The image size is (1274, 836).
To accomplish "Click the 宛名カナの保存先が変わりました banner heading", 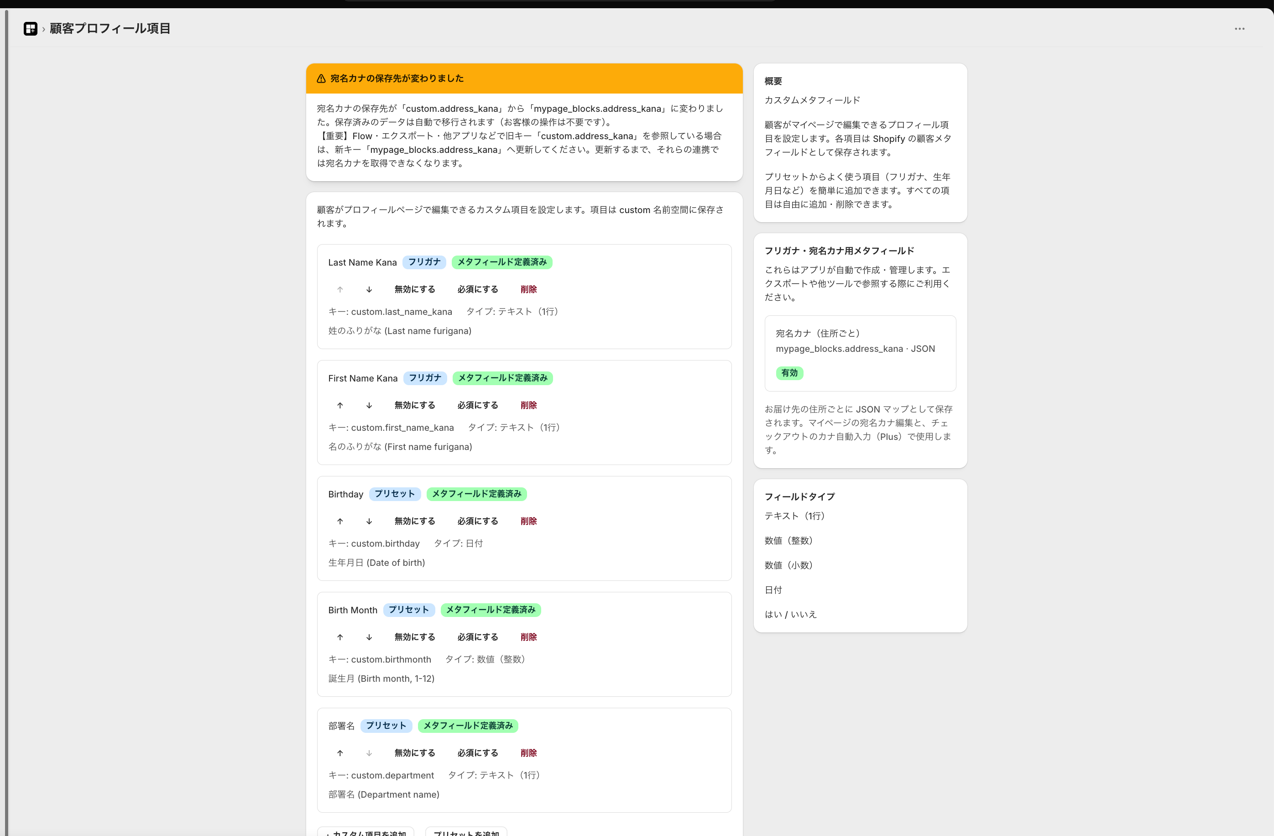I will coord(397,78).
